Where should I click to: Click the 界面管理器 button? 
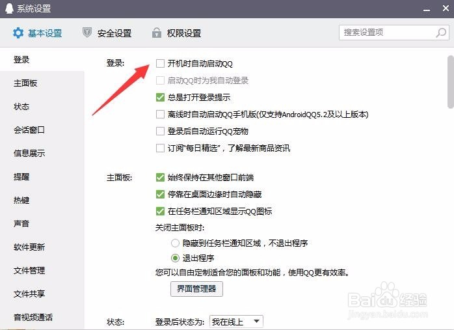[196, 289]
